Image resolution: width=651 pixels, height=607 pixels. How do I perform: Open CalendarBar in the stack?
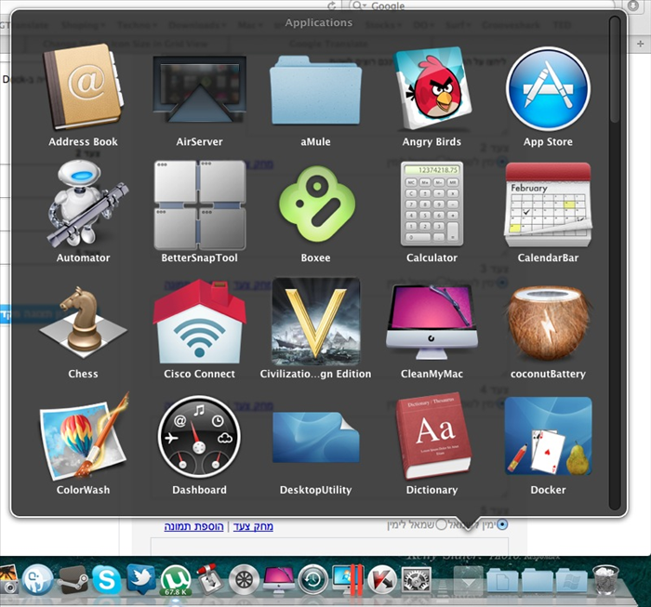point(548,205)
